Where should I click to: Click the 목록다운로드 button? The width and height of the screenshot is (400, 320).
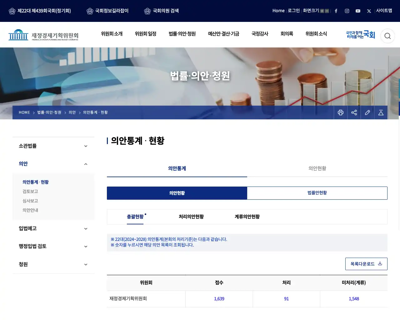click(366, 264)
